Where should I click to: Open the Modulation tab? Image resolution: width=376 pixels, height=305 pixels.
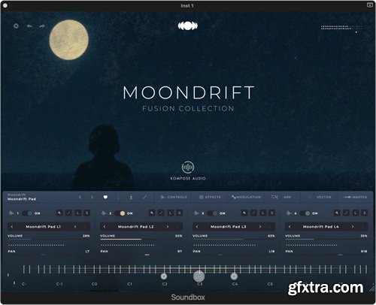click(x=246, y=197)
